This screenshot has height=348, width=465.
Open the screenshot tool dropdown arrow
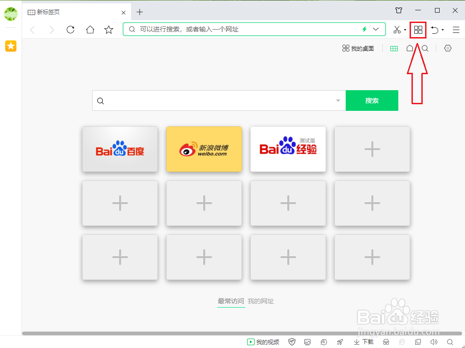pos(405,30)
